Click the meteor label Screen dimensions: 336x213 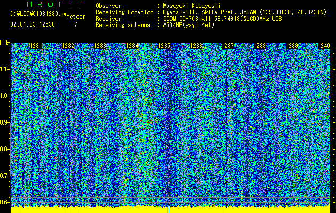[76, 17]
